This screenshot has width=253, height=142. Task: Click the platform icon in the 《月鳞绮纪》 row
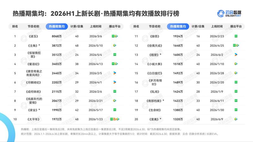[115, 82]
